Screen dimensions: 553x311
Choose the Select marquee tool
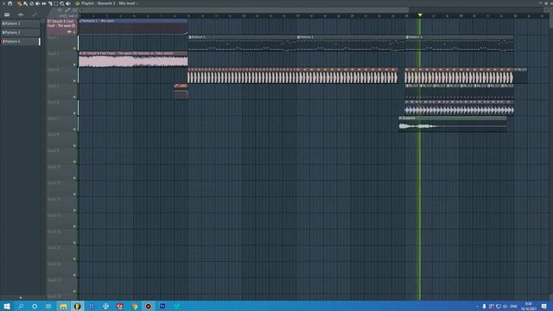(x=55, y=3)
